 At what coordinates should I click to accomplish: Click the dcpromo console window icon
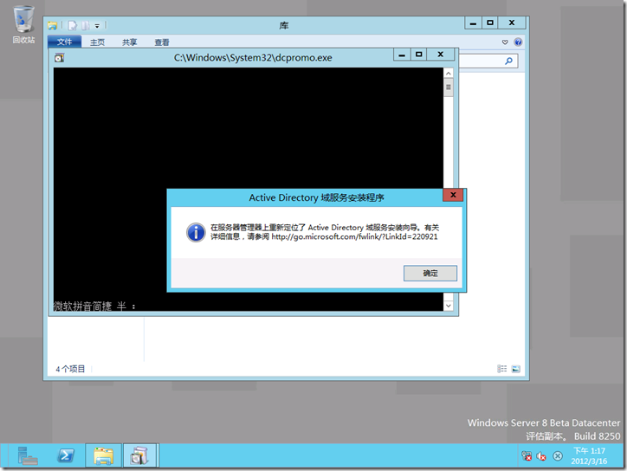click(59, 58)
